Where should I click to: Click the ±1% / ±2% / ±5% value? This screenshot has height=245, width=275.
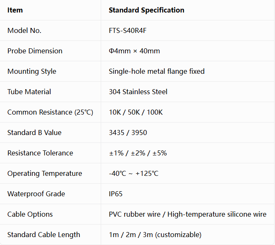138,153
